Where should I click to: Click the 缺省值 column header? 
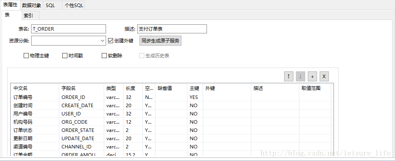[x=171, y=88]
